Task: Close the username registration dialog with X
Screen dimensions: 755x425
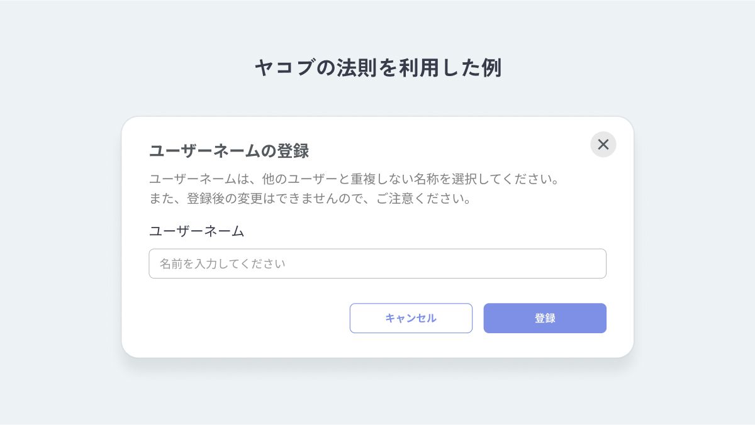Action: point(603,145)
